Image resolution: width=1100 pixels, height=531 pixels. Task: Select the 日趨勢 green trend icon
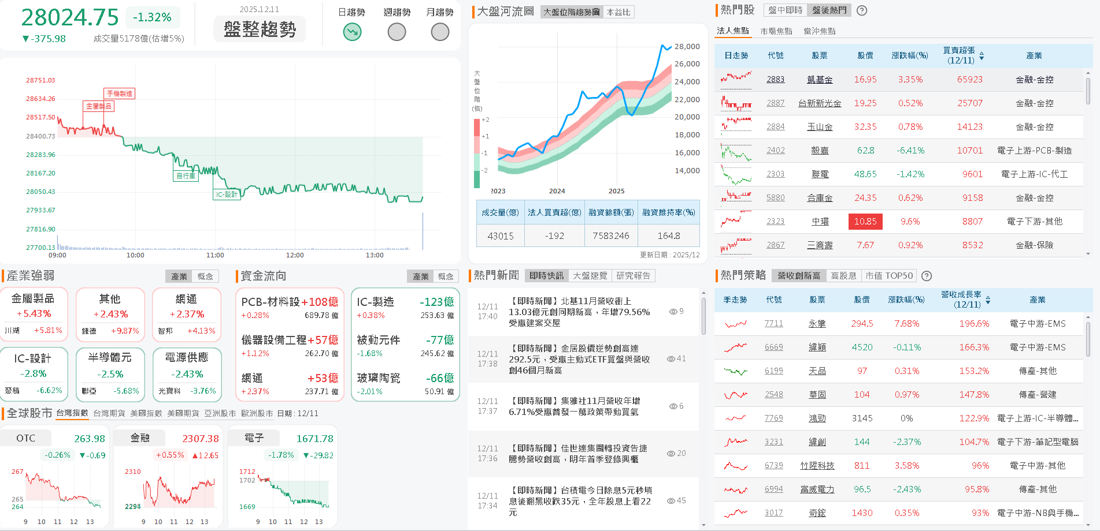(351, 31)
